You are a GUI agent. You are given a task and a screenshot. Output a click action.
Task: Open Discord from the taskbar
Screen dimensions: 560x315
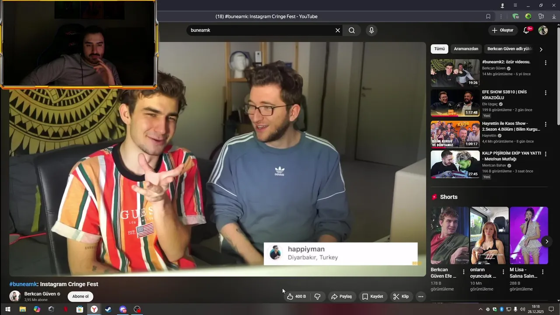[x=123, y=309]
